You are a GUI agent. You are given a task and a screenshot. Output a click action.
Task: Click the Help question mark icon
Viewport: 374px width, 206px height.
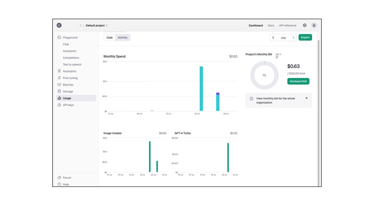pos(59,184)
